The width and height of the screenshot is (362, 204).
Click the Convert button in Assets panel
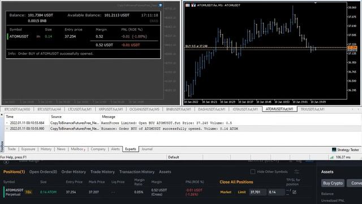[355, 183]
